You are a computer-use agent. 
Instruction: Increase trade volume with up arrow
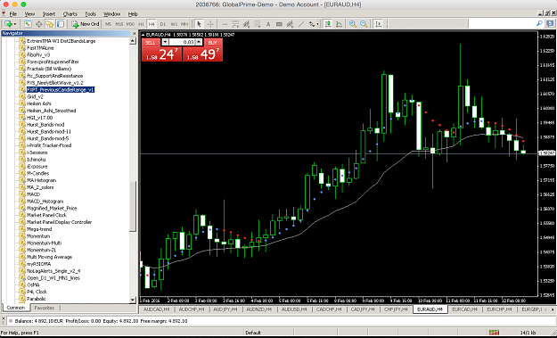(x=199, y=42)
